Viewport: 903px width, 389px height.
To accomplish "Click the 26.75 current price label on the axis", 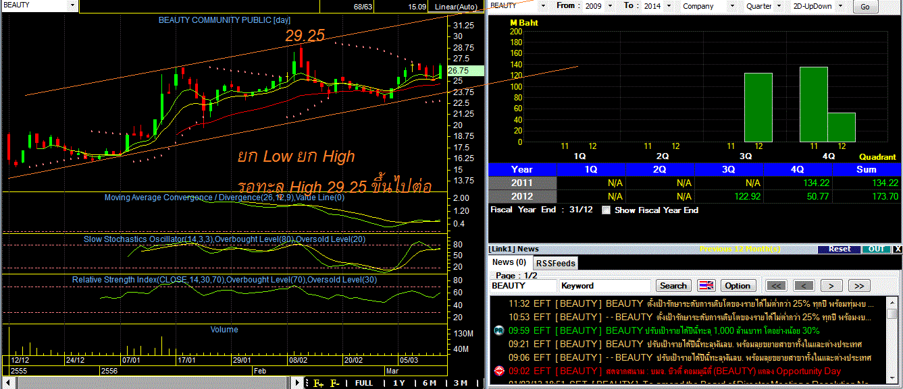I will (467, 70).
